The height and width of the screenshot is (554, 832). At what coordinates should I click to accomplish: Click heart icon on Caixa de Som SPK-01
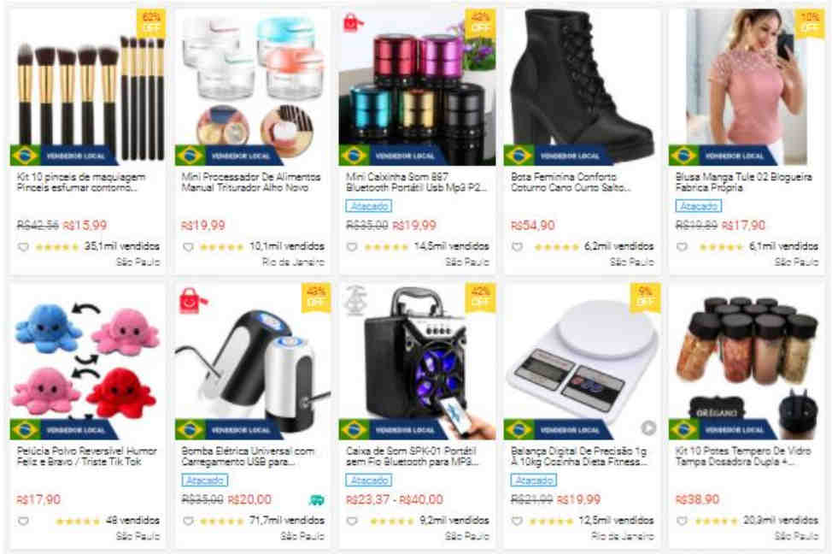coord(352,521)
